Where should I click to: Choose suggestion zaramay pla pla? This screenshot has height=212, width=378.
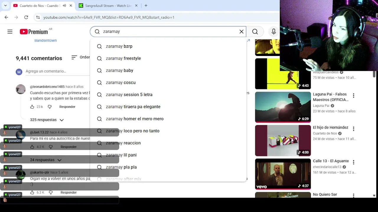click(x=168, y=167)
